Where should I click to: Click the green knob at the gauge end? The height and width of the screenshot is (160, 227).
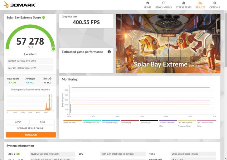(53, 49)
